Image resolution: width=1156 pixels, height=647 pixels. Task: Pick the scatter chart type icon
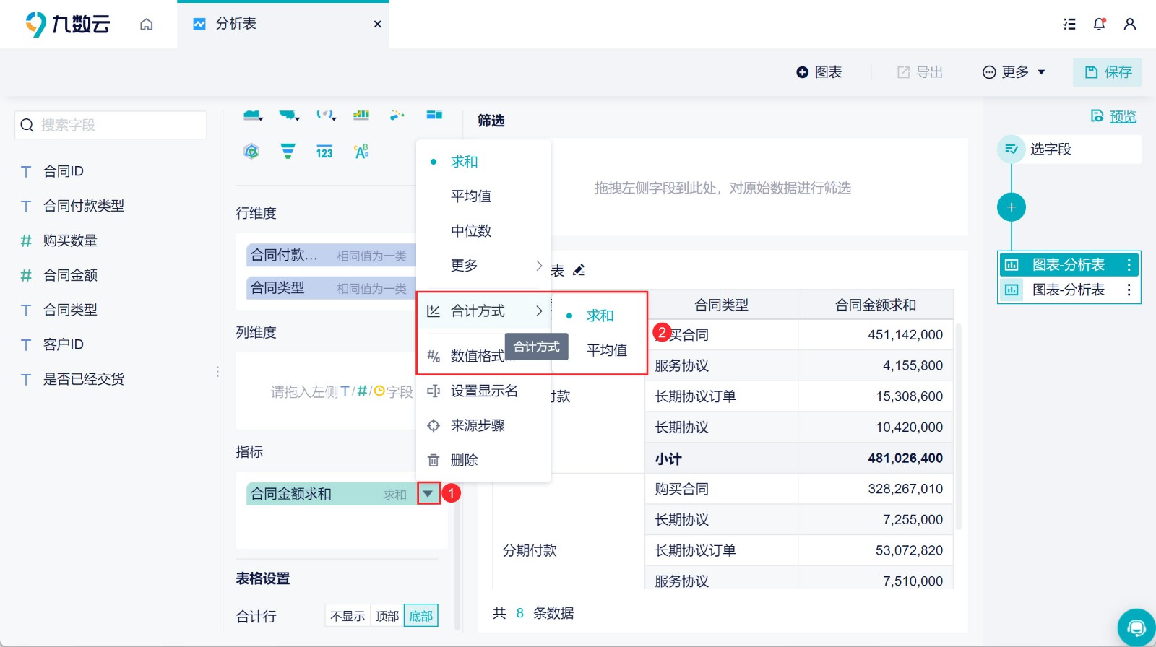[397, 115]
